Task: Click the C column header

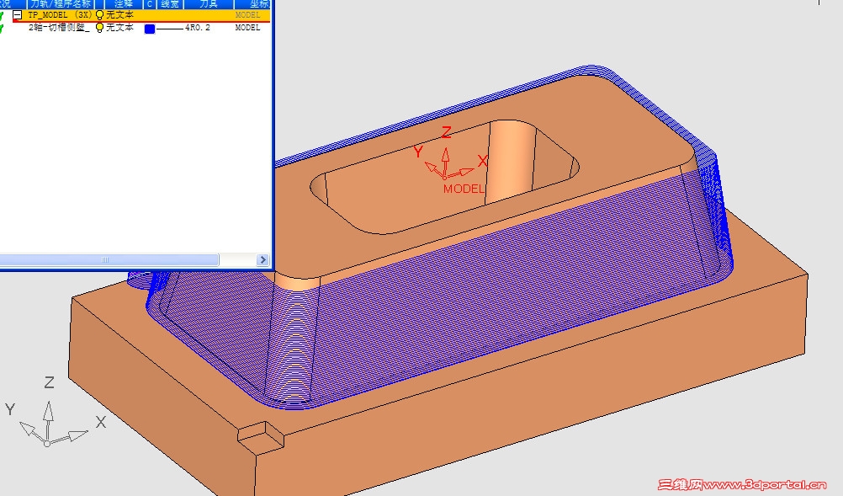Action: (x=150, y=3)
